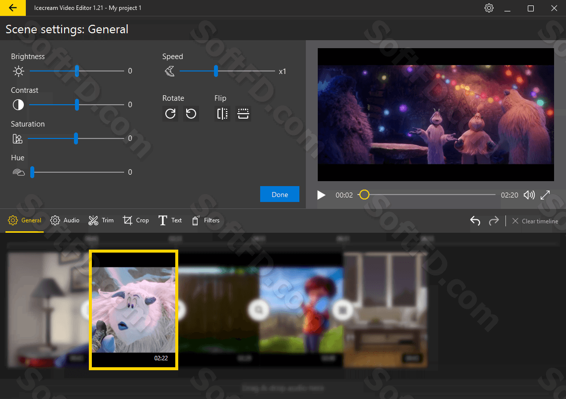
Task: Click the Flip label
Action: (x=220, y=98)
